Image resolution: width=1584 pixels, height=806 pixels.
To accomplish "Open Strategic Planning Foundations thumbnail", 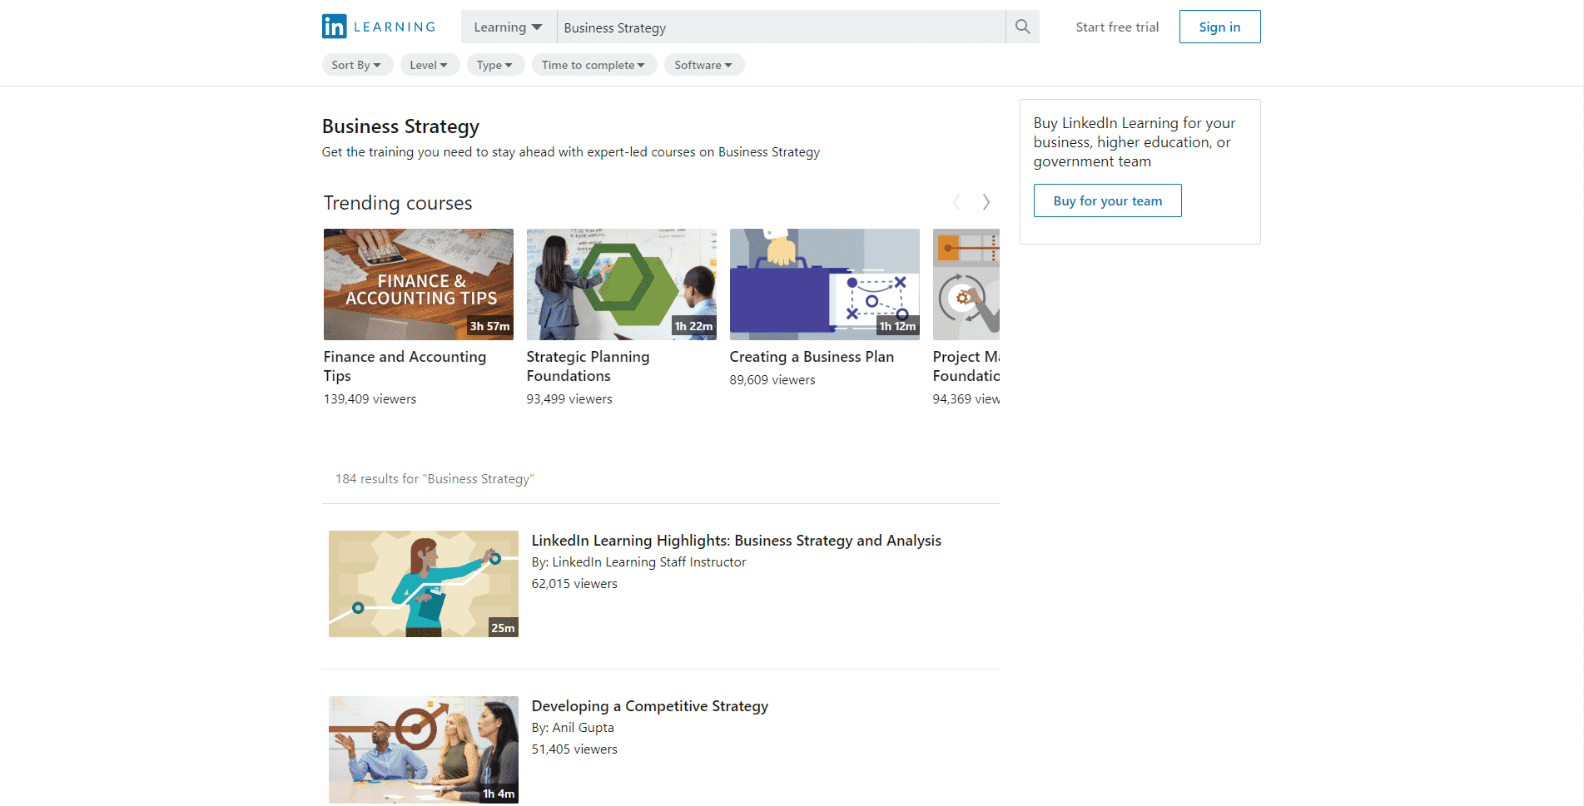I will [x=622, y=284].
